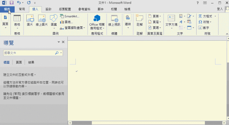Click the disabled drop cap icon
The image size is (229, 125).
[x=182, y=28]
